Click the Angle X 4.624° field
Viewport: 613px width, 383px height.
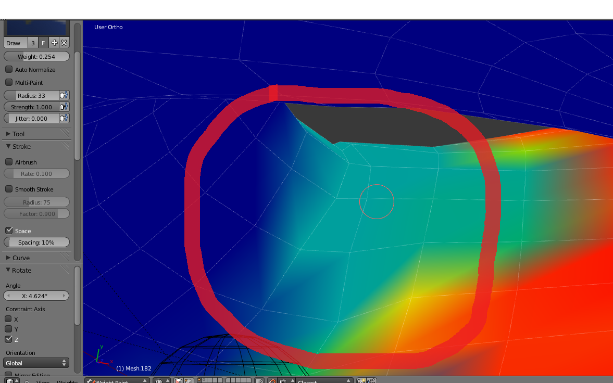coord(36,296)
